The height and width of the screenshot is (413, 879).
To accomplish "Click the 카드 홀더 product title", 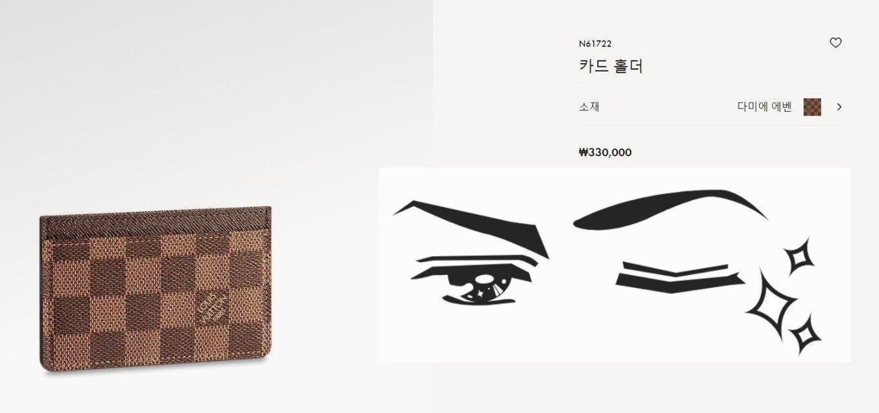I will pyautogui.click(x=611, y=66).
